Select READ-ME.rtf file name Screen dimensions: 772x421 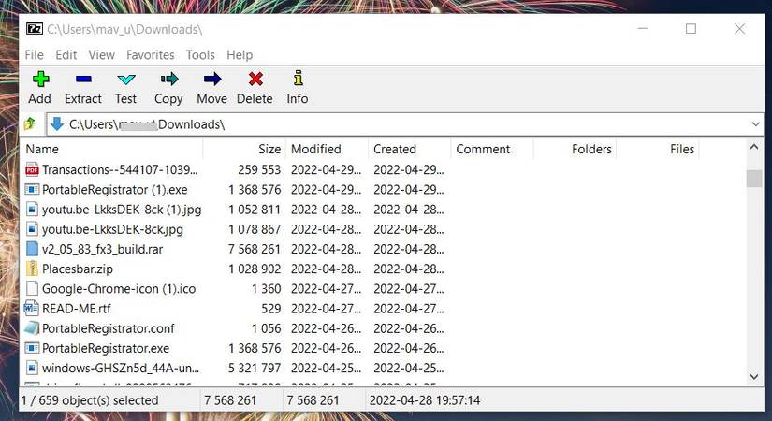[77, 308]
